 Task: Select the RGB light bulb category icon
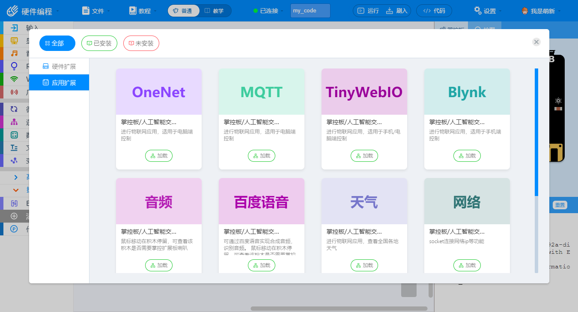point(15,66)
